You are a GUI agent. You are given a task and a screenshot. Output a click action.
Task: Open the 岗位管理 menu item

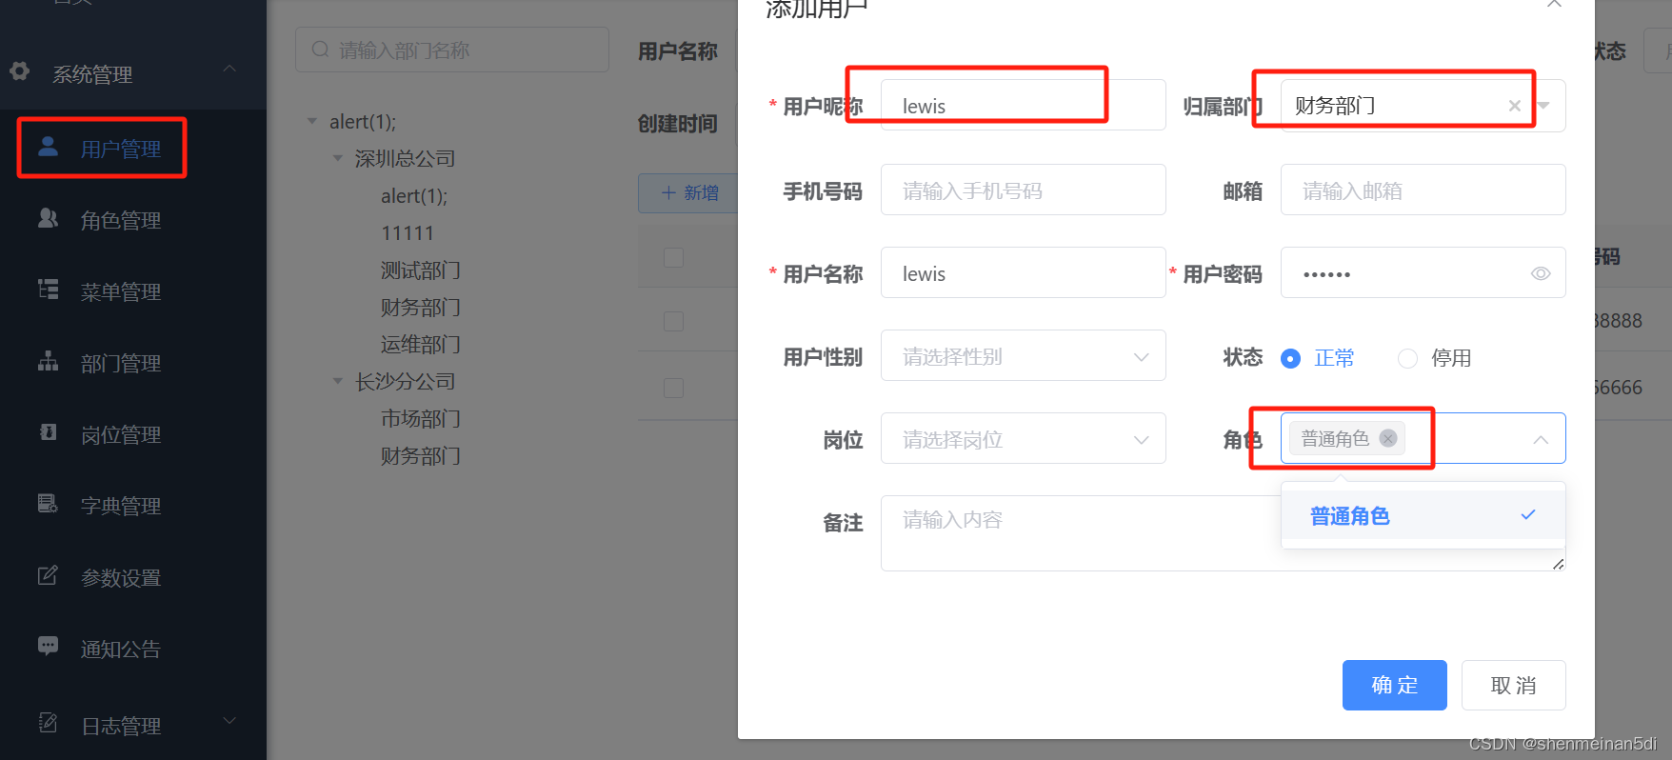pyautogui.click(x=133, y=434)
